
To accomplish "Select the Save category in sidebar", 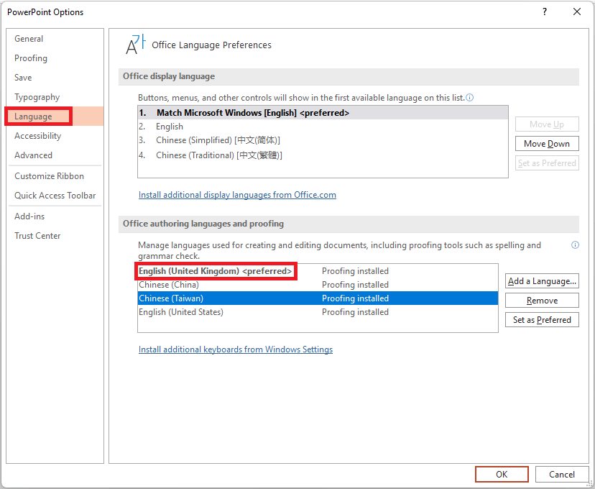I will 55,78.
